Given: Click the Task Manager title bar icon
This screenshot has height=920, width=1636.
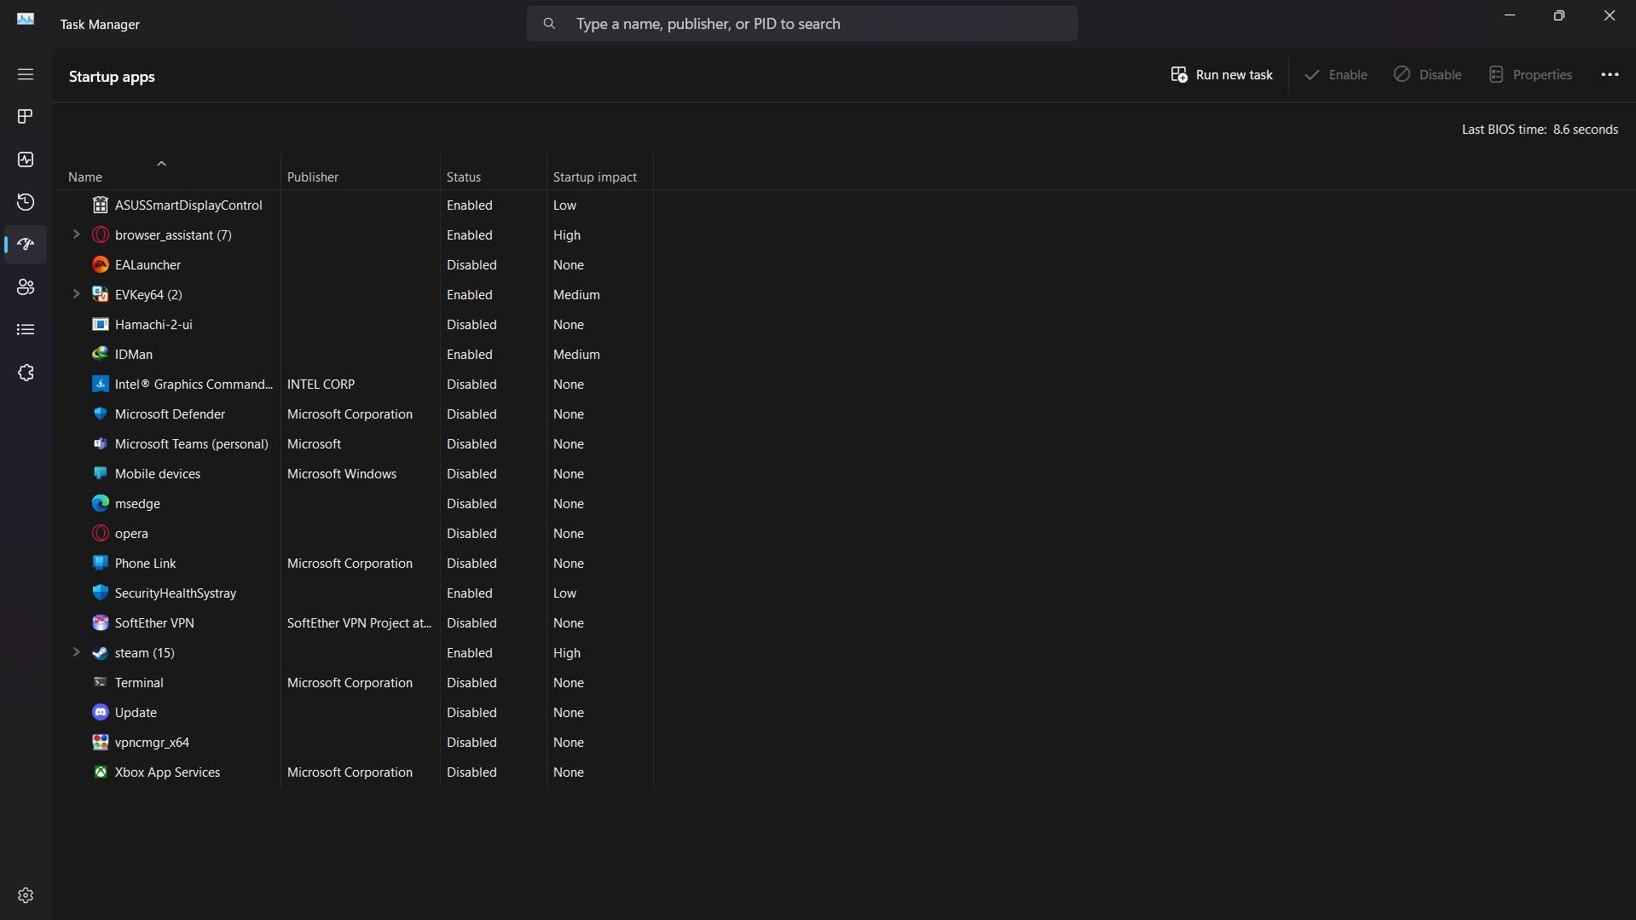Looking at the screenshot, I should tap(26, 19).
